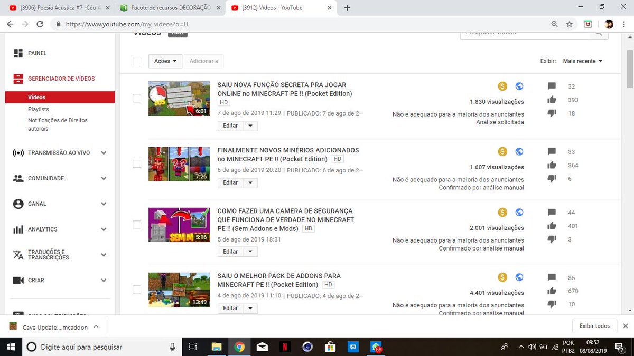This screenshot has height=356, width=634.
Task: Check the CAMERA DE SEGURANÇA video checkbox
Action: point(137,225)
